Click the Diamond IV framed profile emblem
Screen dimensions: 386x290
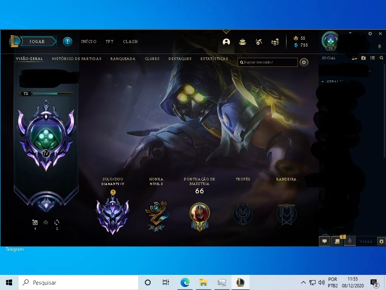point(46,135)
